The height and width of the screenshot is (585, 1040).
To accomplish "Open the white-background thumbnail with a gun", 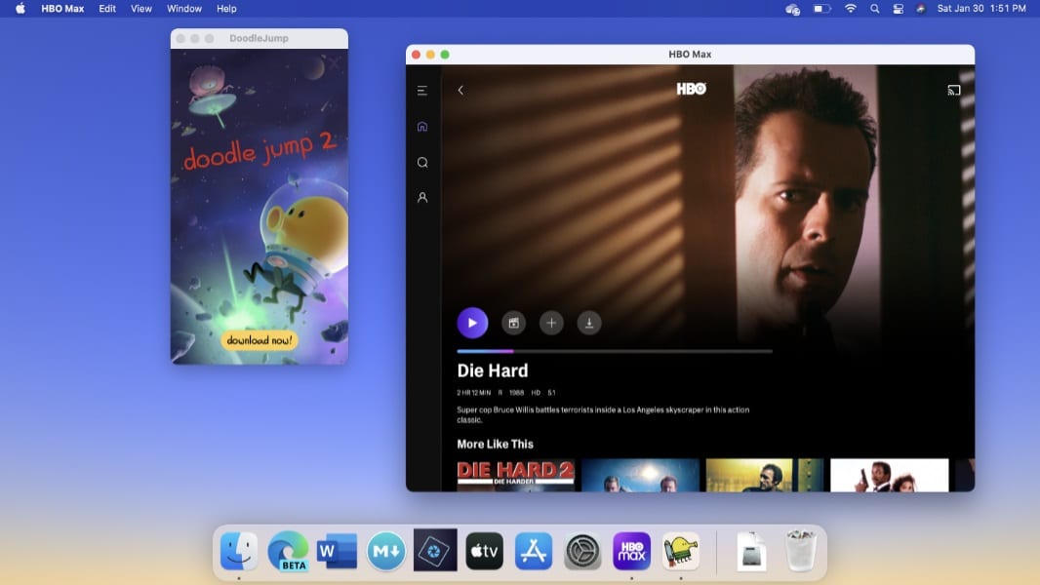I will 890,475.
